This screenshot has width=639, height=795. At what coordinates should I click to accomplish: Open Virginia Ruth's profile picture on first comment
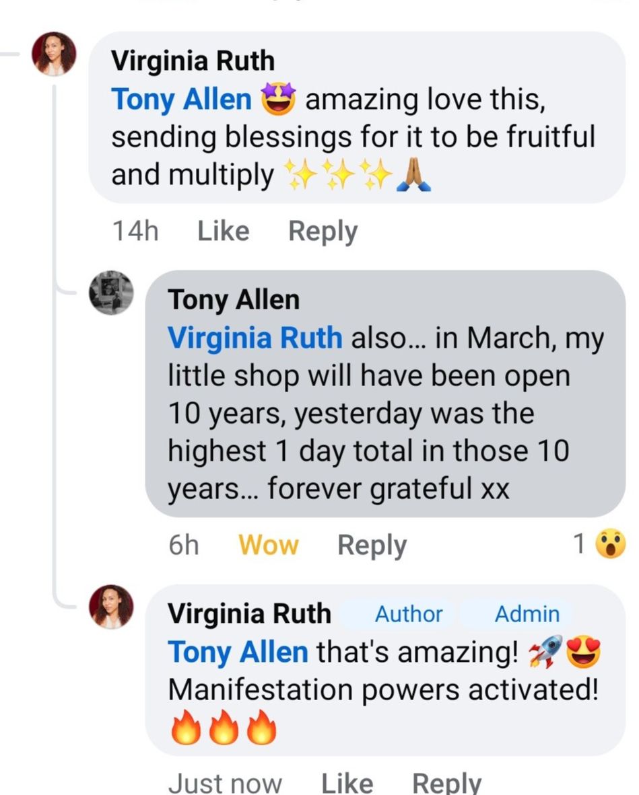(x=54, y=54)
